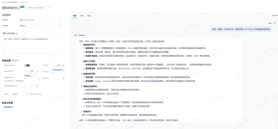This screenshot has height=129, width=278.
Task: Click the seed value field 1234
Action: [x=59, y=65]
